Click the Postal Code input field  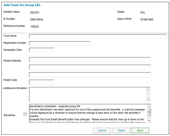(41, 82)
